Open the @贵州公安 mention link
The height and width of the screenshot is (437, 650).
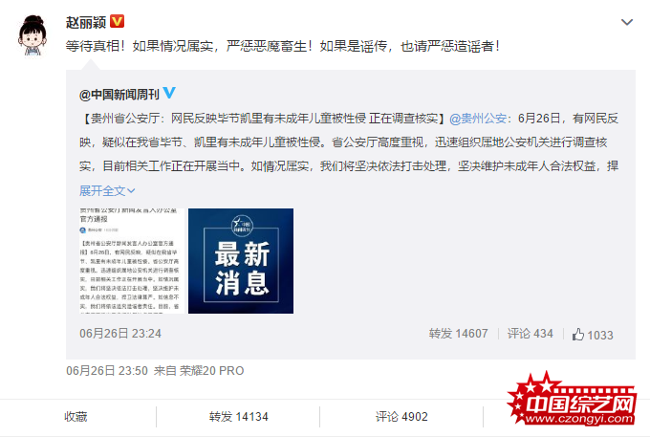[x=478, y=119]
